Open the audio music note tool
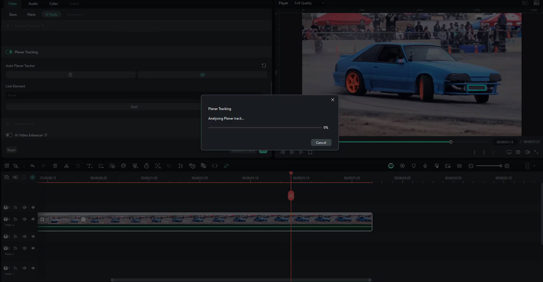Viewport: 543px width, 282px height. pyautogui.click(x=436, y=166)
